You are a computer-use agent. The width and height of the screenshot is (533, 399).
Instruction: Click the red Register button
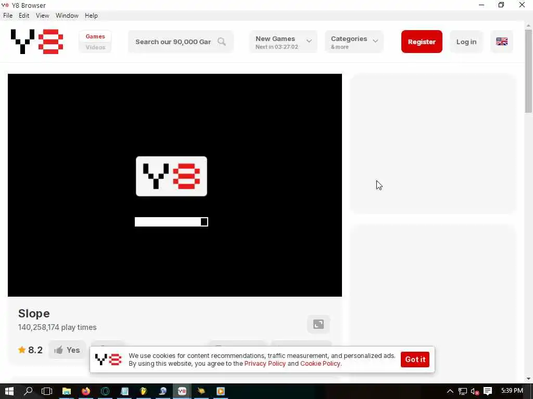click(x=422, y=42)
